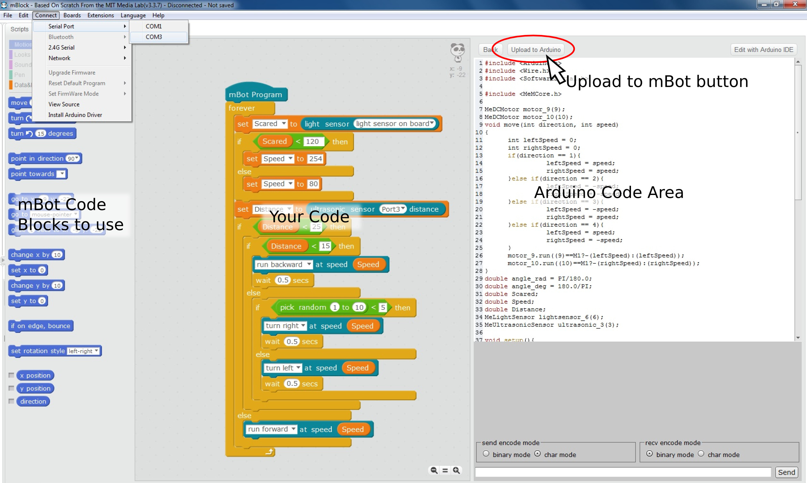Click mBlock panda icon in title bar
Viewport: 807px width, 483px height.
click(4, 4)
